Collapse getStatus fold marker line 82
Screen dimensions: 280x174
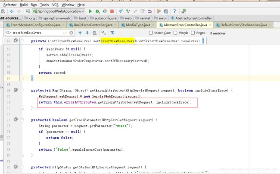click(x=22, y=167)
